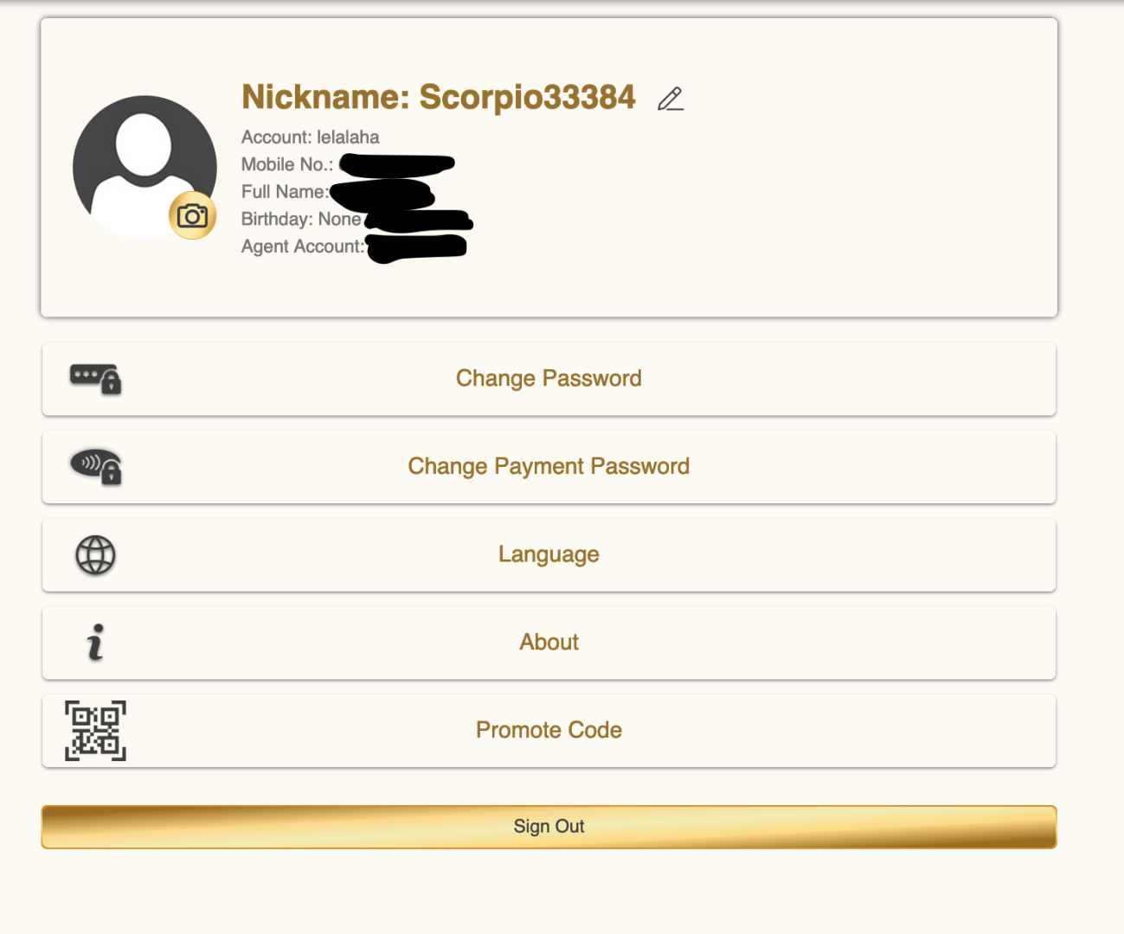Click the globe language icon

95,555
